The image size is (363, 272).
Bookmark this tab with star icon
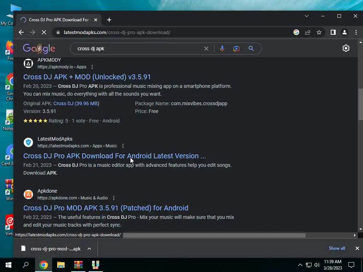pyautogui.click(x=319, y=32)
